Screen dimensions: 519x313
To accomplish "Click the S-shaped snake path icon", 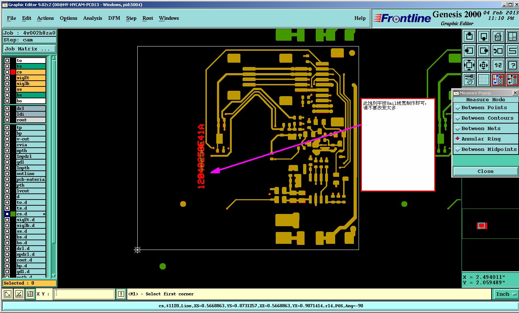I will [x=512, y=51].
